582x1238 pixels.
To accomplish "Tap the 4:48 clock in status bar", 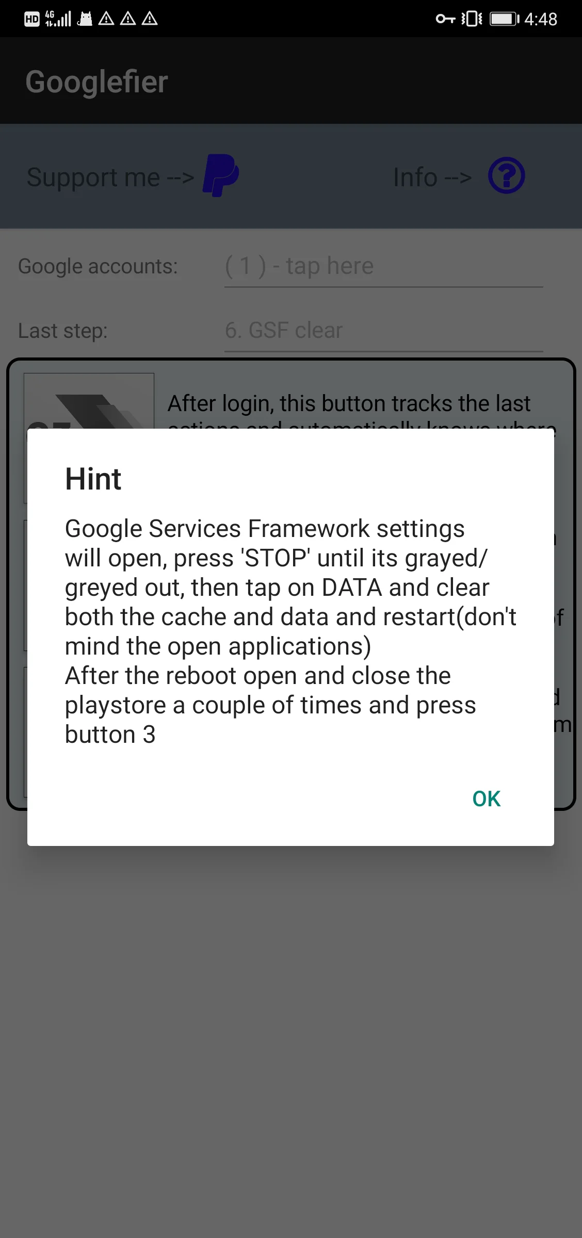I will pyautogui.click(x=541, y=19).
